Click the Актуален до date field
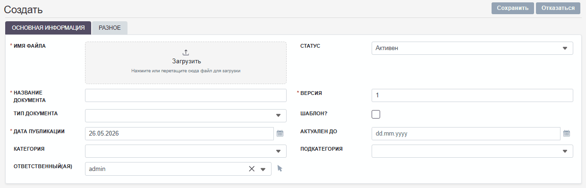 click(x=466, y=134)
